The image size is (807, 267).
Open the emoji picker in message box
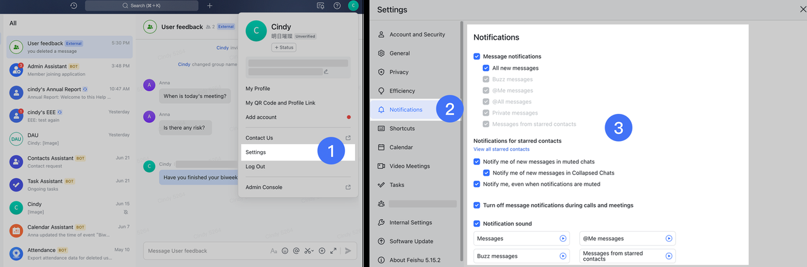pyautogui.click(x=285, y=251)
